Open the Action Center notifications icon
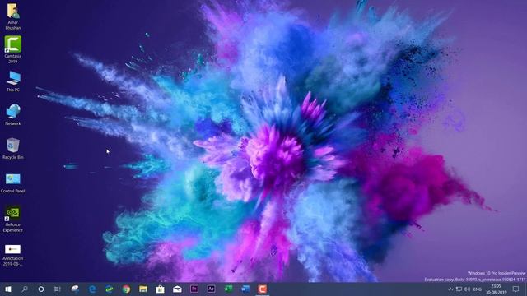This screenshot has height=296, width=527. point(516,289)
